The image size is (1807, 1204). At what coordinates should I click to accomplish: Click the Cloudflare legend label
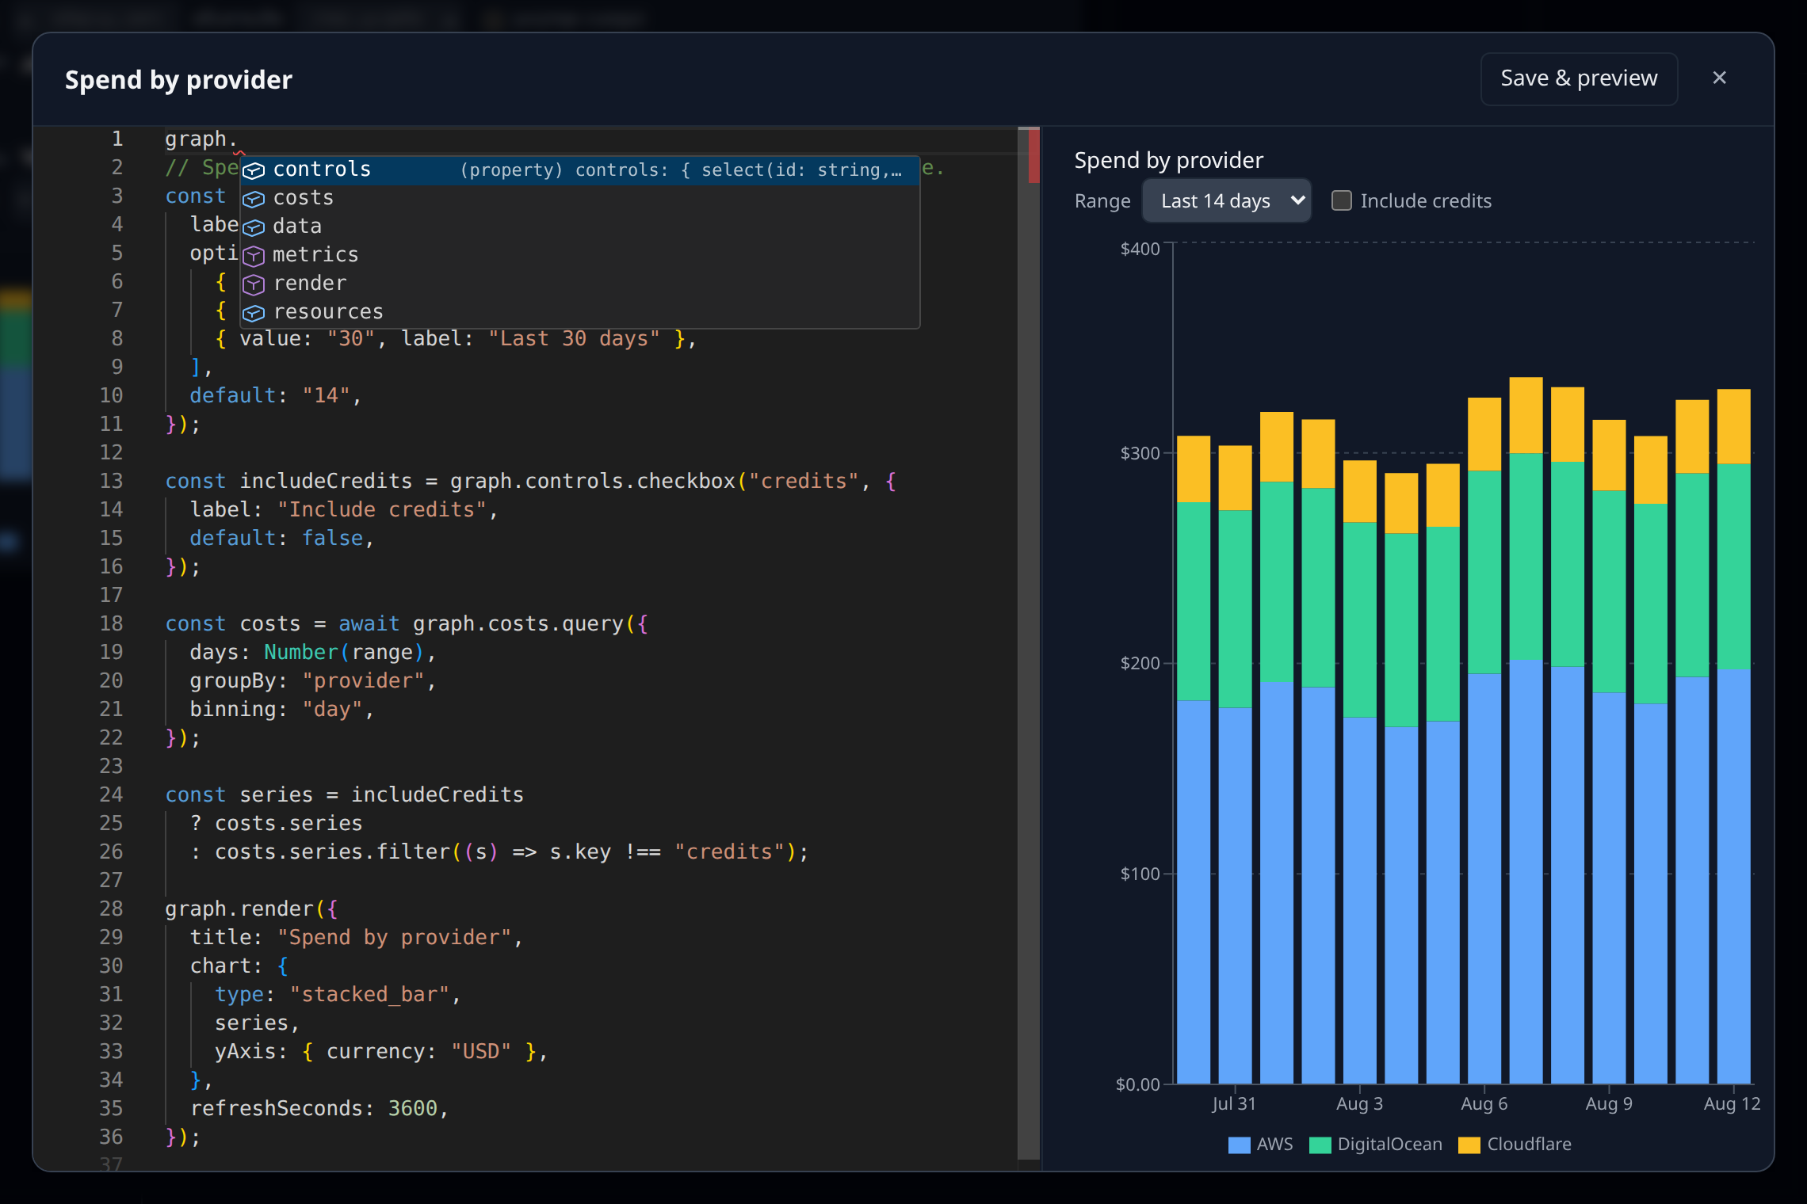point(1529,1144)
